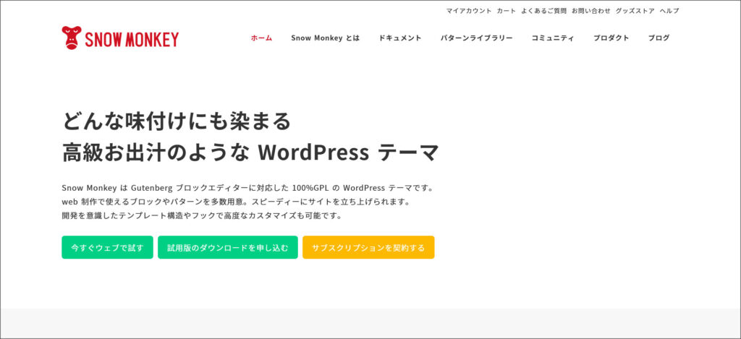Click the red monkey face logo icon
This screenshot has width=741, height=339.
click(72, 38)
